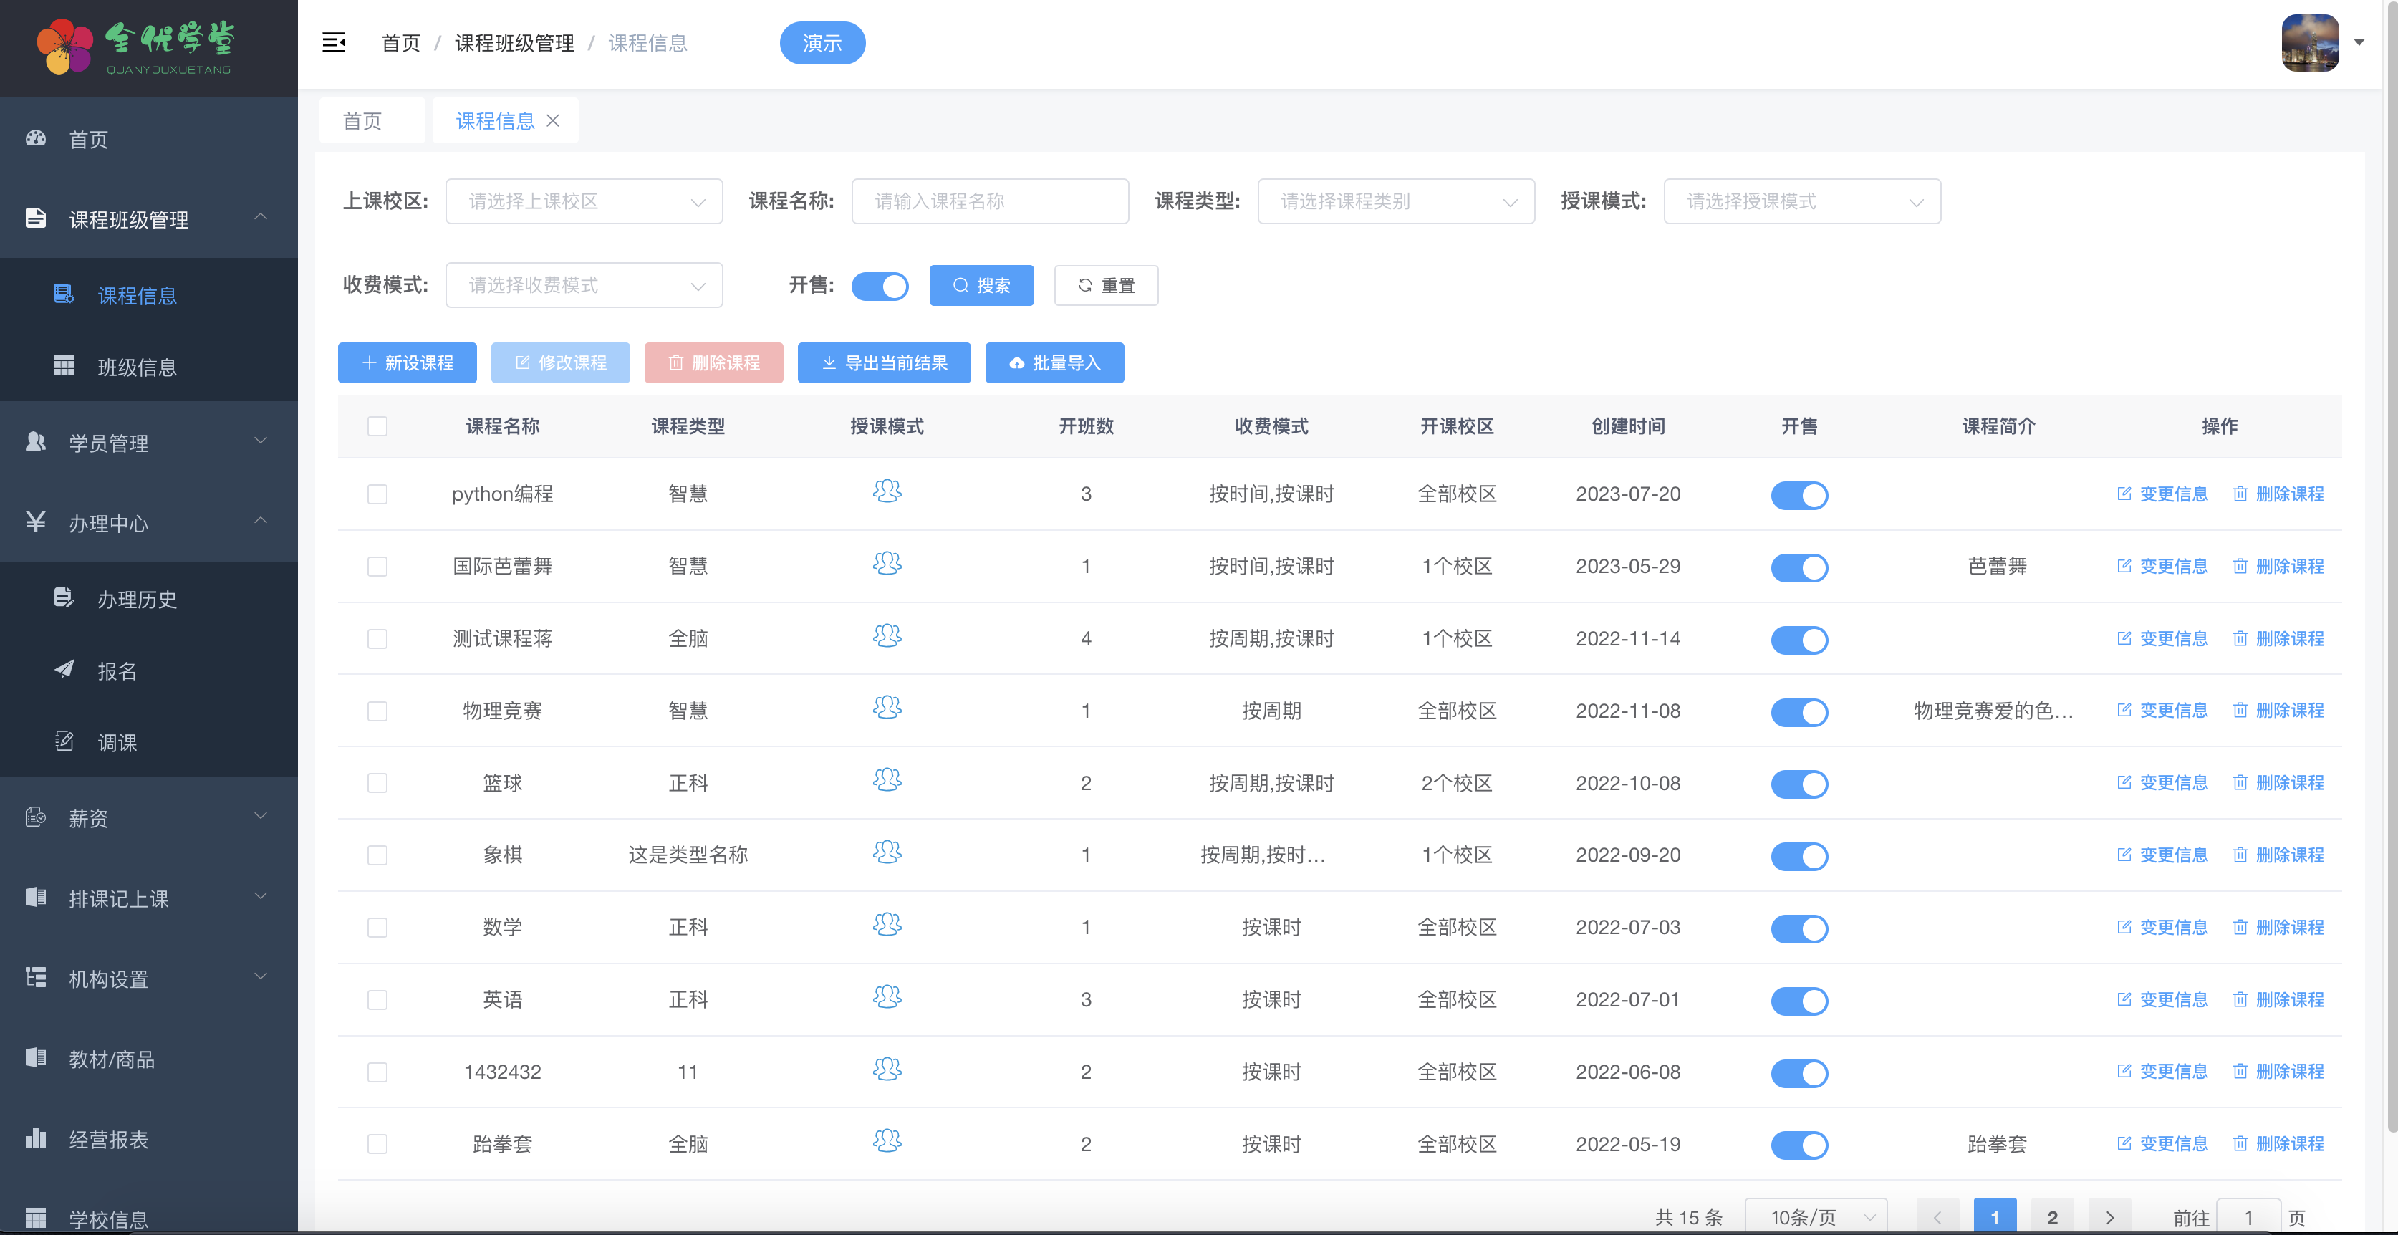
Task: Click the 演示 button
Action: pos(822,43)
